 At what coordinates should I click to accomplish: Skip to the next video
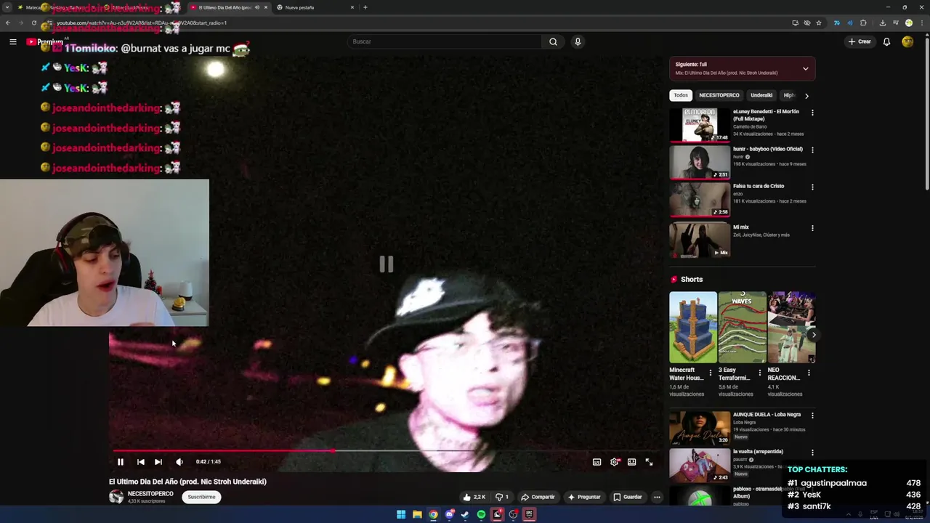158,461
